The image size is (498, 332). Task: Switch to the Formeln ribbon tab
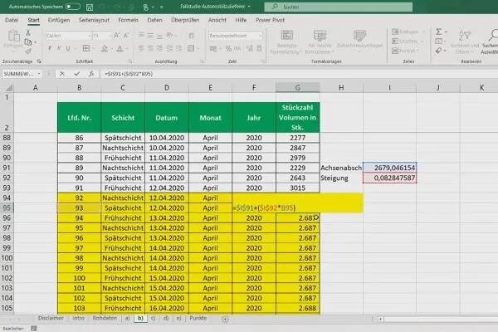[127, 18]
